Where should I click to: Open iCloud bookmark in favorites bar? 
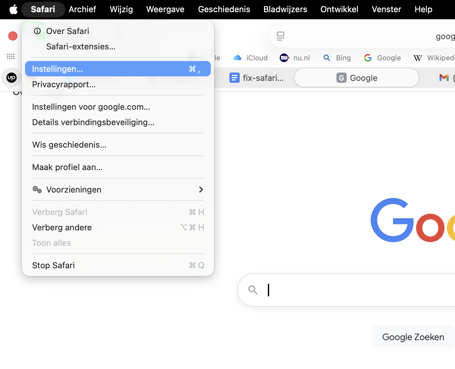(x=250, y=58)
